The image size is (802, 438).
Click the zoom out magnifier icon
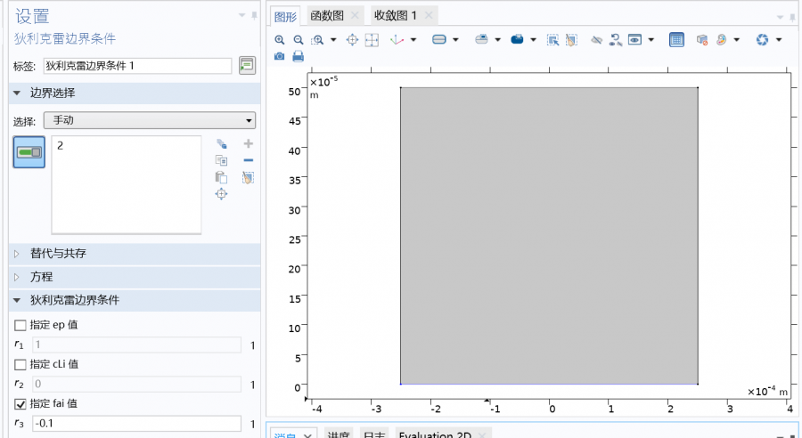pos(298,40)
